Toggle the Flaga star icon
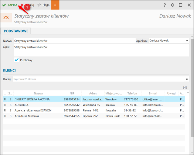The width and height of the screenshot is (194, 155). tap(39, 5)
